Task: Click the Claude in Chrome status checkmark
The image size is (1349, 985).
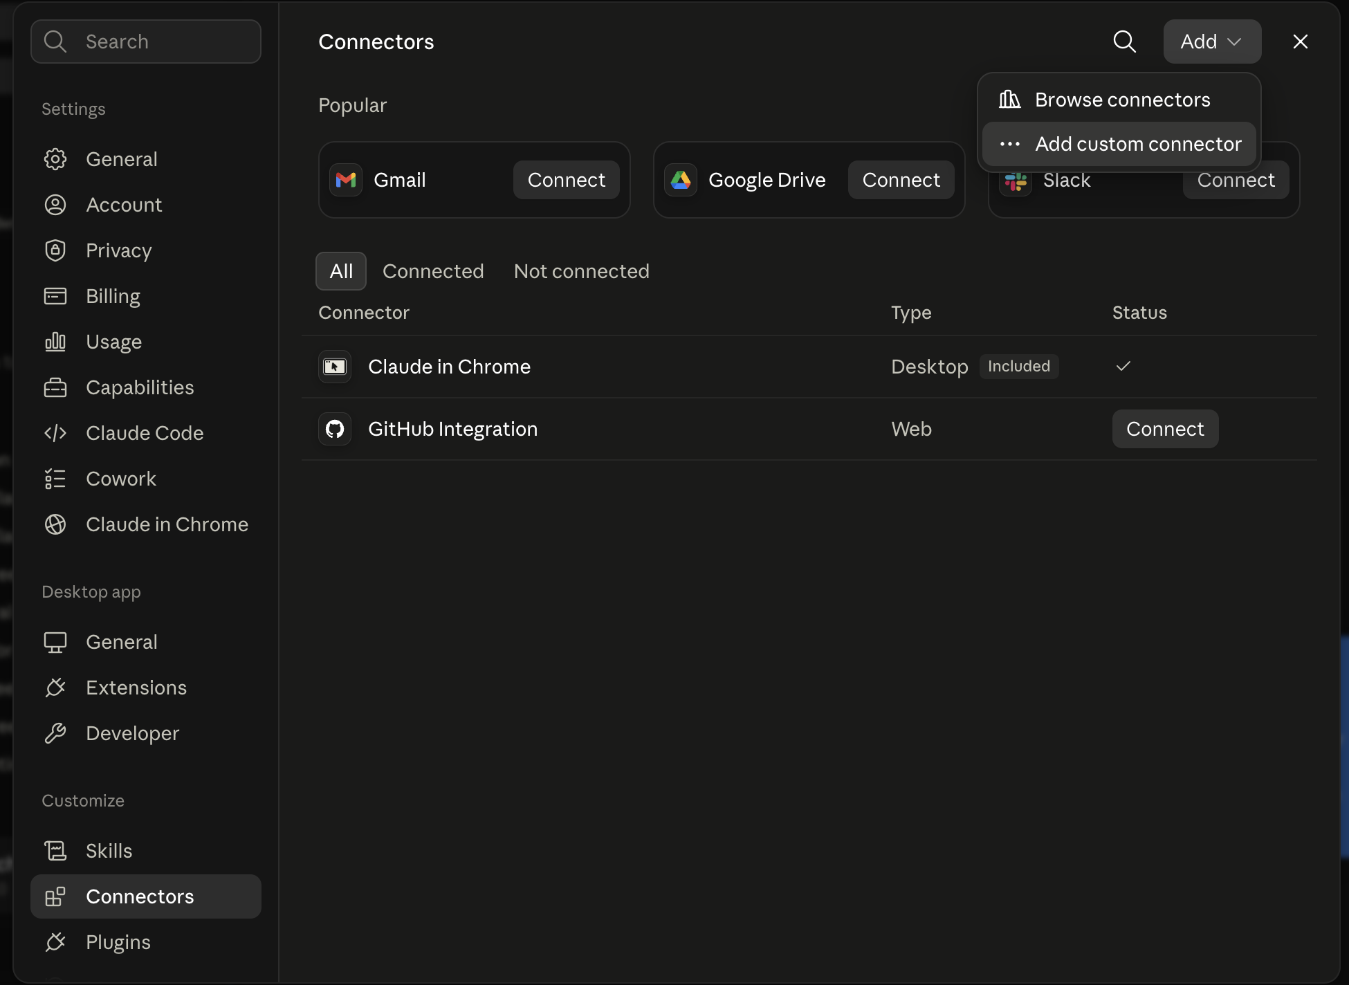Action: click(x=1123, y=366)
